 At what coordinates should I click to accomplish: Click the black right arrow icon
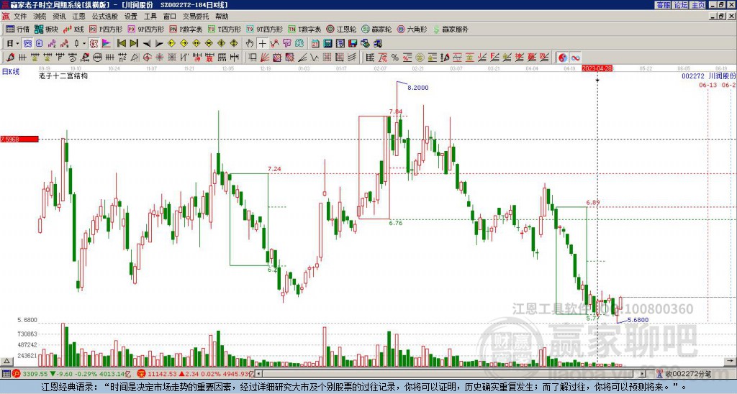159,43
